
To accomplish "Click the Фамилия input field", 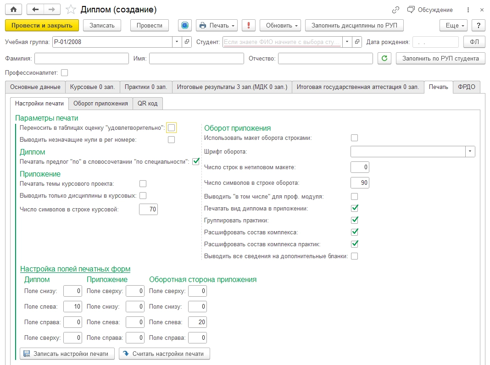I will (82, 58).
